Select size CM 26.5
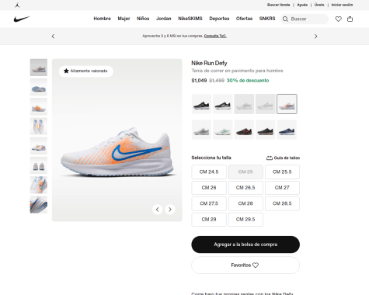 (x=245, y=188)
